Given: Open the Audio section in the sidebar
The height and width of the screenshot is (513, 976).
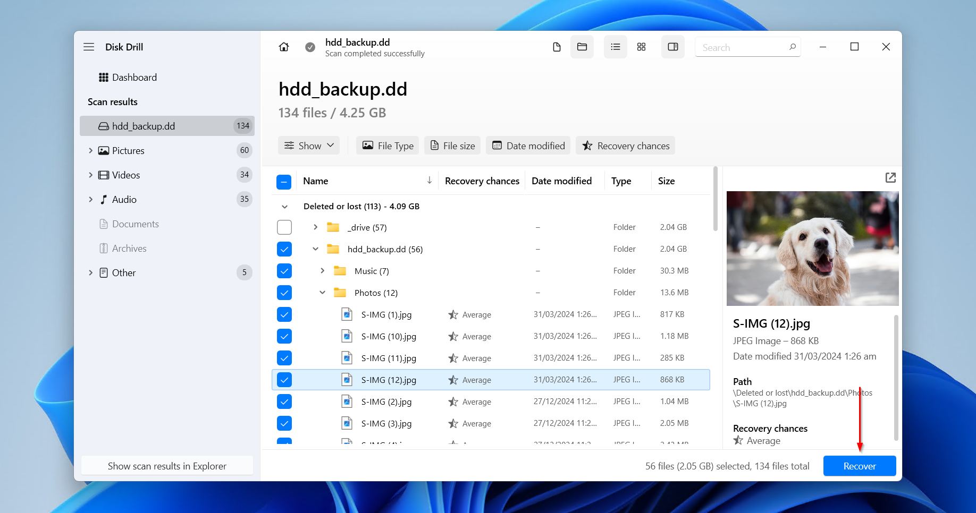Looking at the screenshot, I should click(x=124, y=199).
